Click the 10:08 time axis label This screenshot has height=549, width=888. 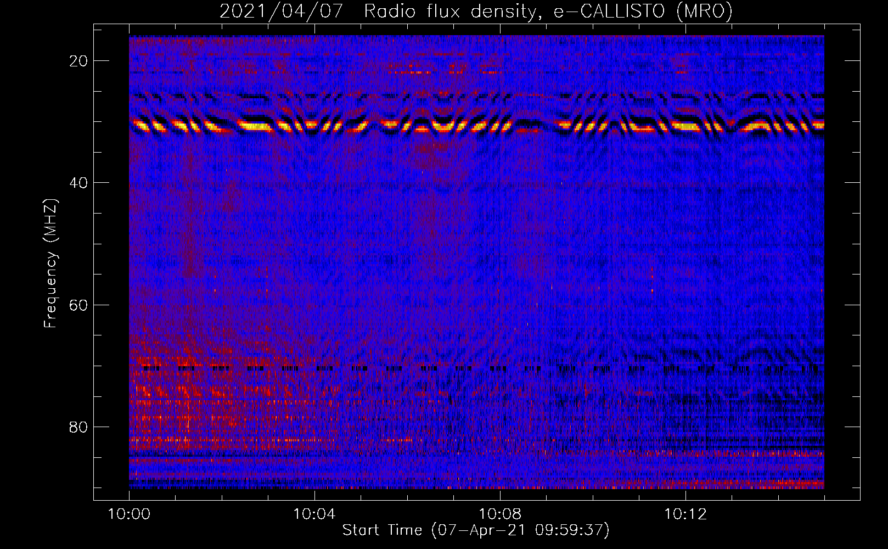pos(499,514)
